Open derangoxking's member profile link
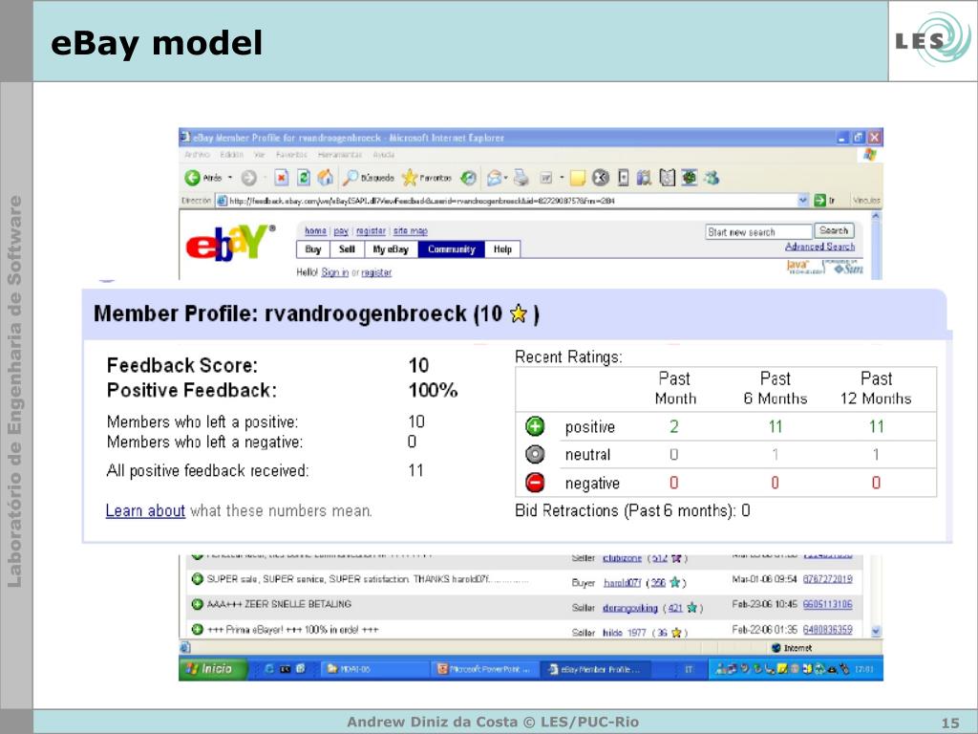Screen dimensions: 978x734 click(630, 607)
